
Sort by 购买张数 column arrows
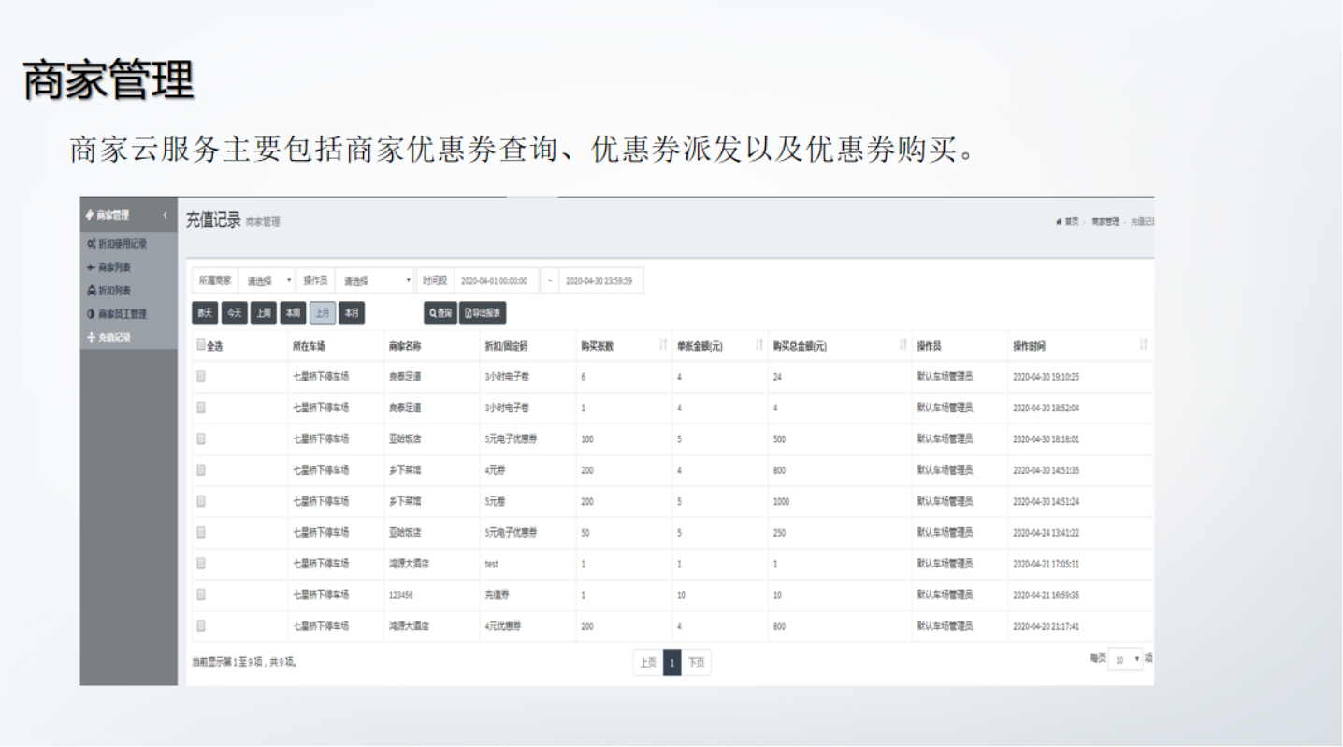663,346
